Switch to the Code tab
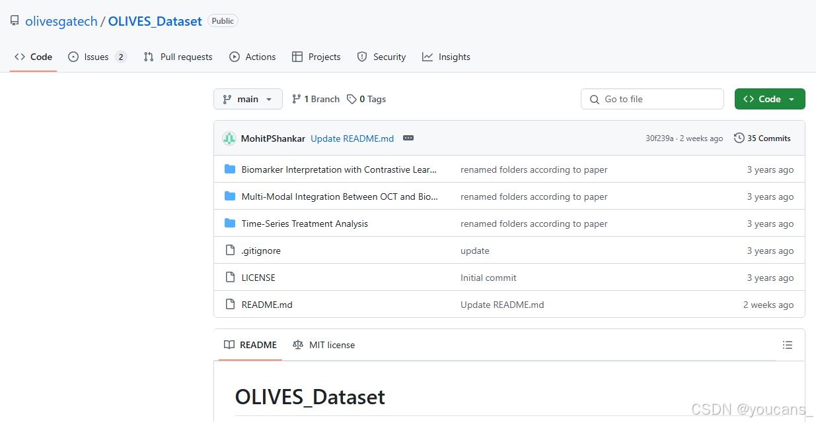 pyautogui.click(x=33, y=57)
